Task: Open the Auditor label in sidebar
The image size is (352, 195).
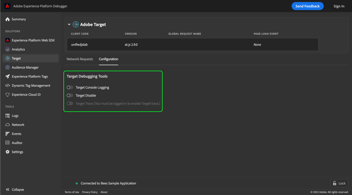Action: pos(17,143)
